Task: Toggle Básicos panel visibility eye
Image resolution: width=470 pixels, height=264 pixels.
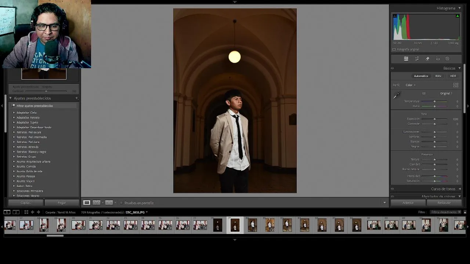Action: (x=392, y=68)
